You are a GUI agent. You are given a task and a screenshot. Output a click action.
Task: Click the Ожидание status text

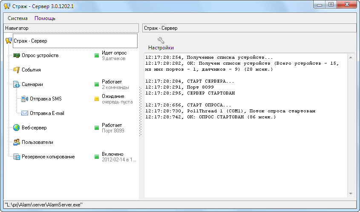point(113,96)
